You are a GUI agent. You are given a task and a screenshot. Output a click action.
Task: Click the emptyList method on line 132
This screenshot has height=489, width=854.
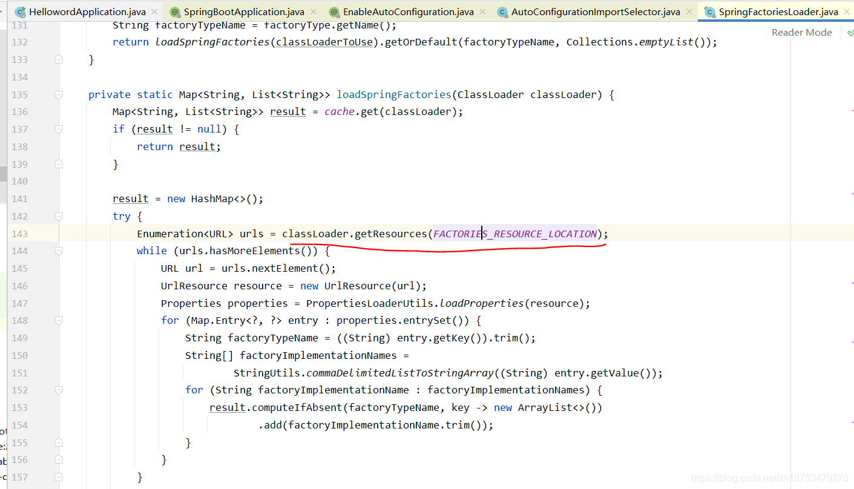tap(666, 42)
